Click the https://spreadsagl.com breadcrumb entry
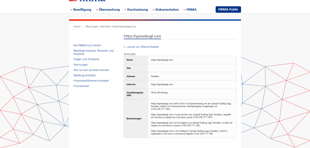The width and height of the screenshot is (310, 148). (124, 27)
